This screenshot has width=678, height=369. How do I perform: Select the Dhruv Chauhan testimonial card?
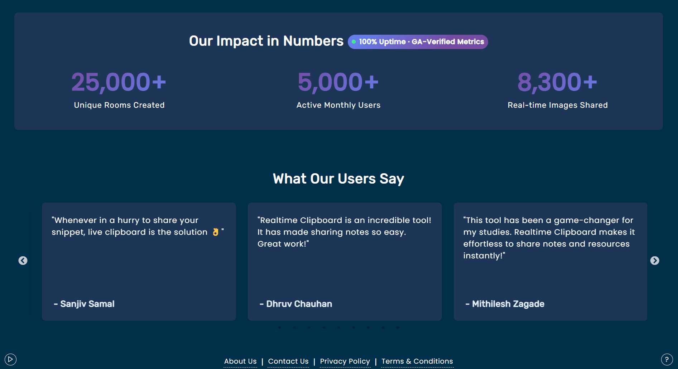(345, 261)
